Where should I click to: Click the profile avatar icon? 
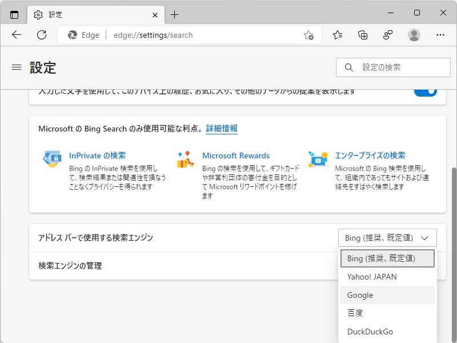click(x=414, y=35)
